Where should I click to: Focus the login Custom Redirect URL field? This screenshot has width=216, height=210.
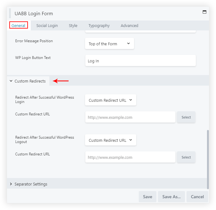pyautogui.click(x=130, y=117)
